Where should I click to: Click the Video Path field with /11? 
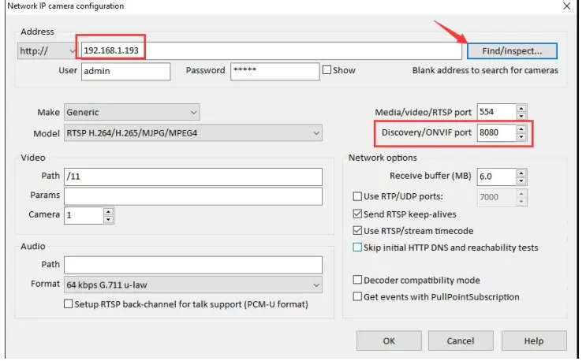point(193,177)
